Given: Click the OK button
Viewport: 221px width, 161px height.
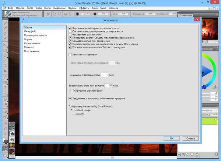Looking at the screenshot, I should tap(171, 138).
